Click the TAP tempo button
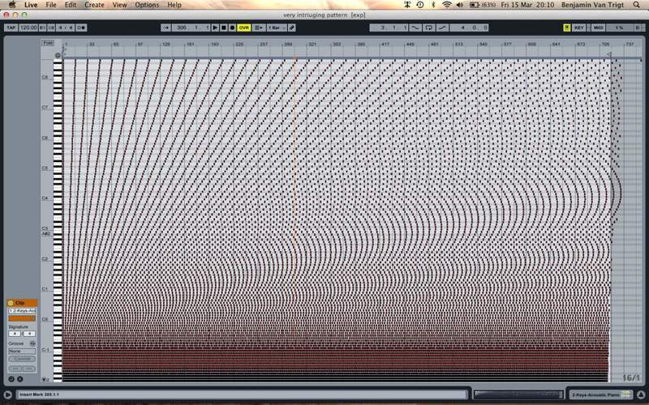The image size is (649, 405). (x=11, y=28)
